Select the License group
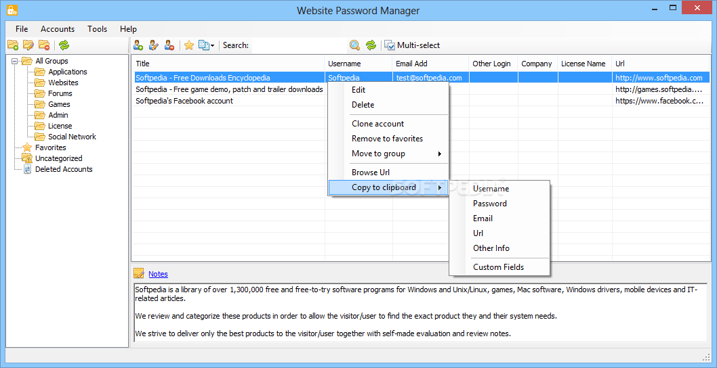Screen dimensions: 717x368 click(60, 126)
